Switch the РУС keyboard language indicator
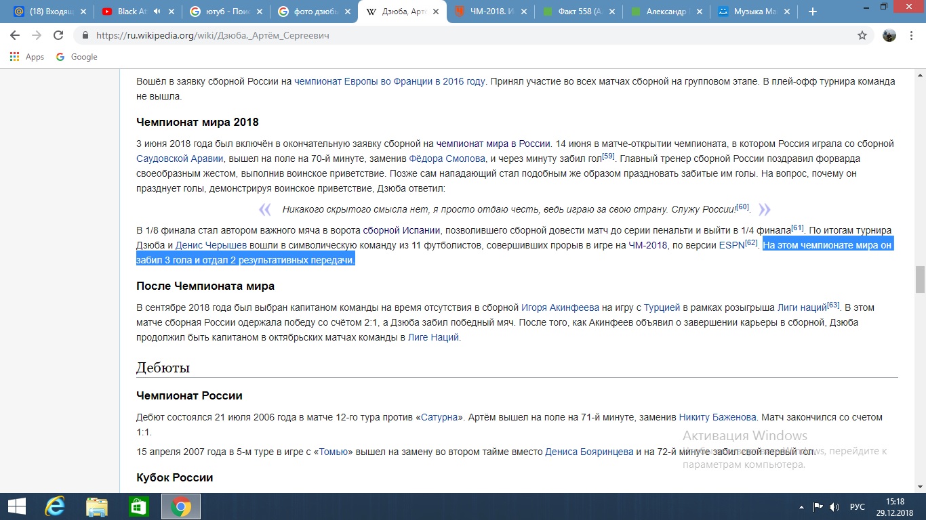The image size is (926, 520). (858, 506)
